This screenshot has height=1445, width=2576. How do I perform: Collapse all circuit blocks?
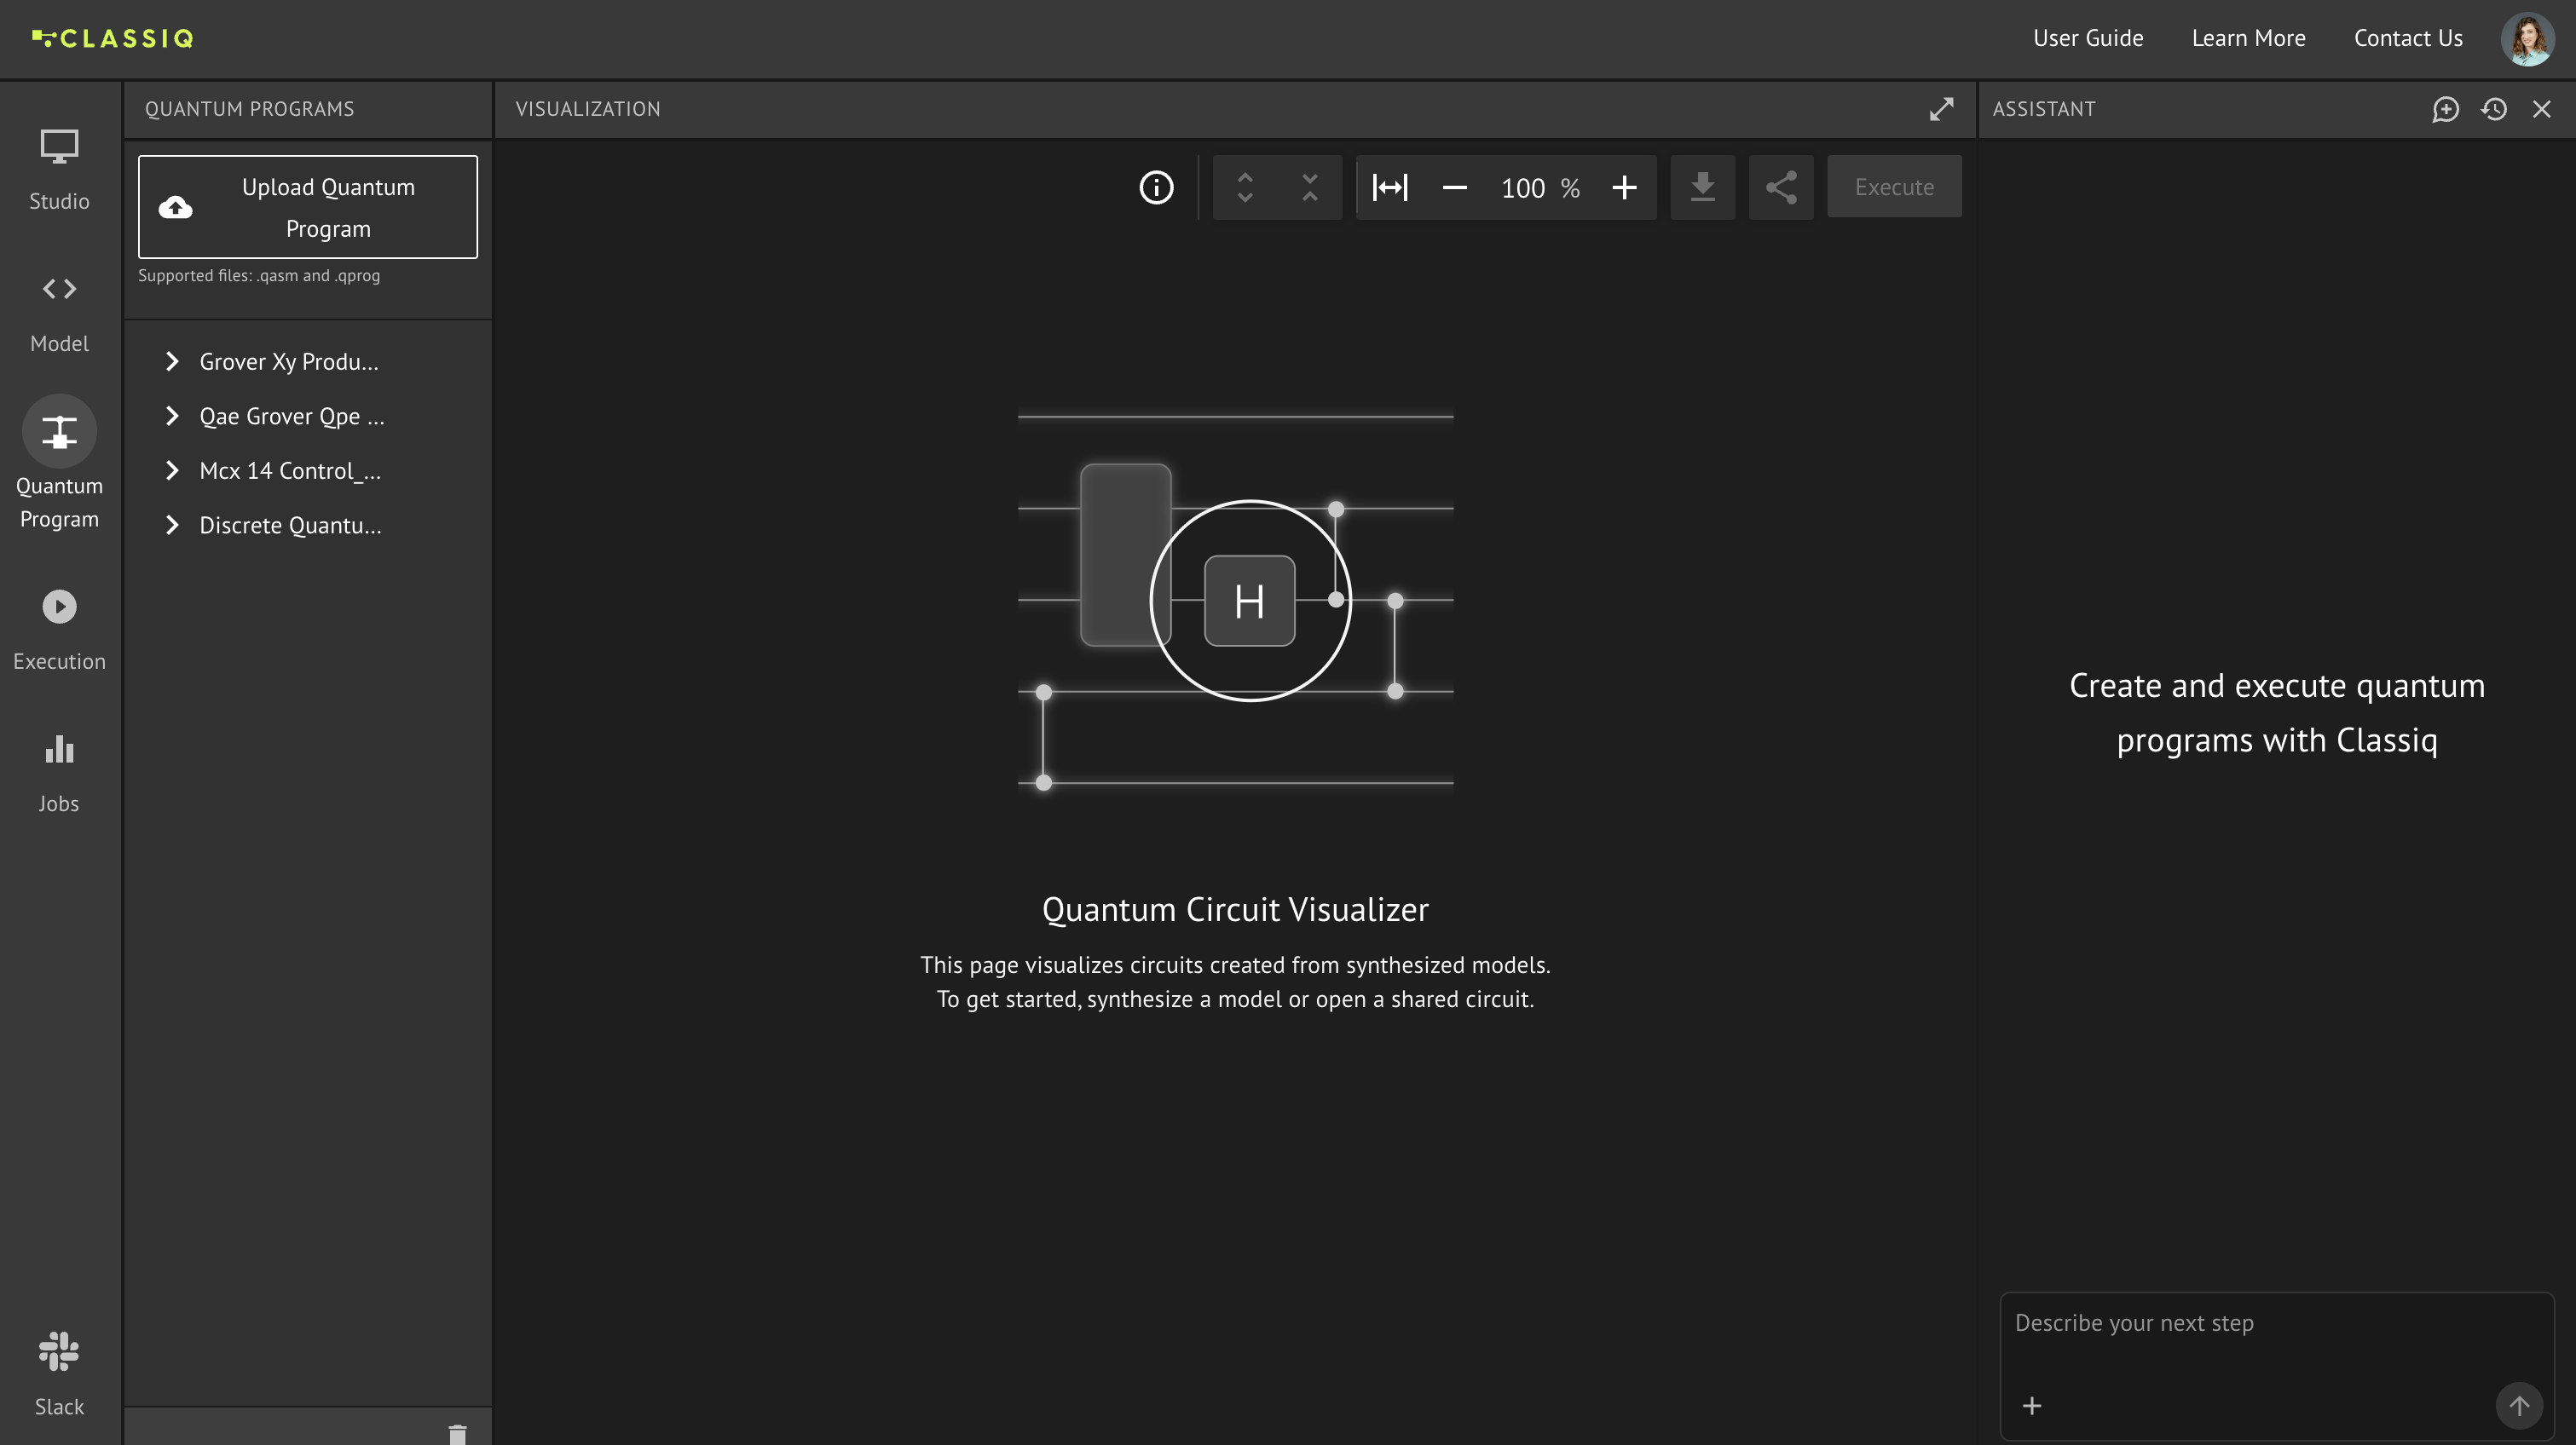[1310, 187]
